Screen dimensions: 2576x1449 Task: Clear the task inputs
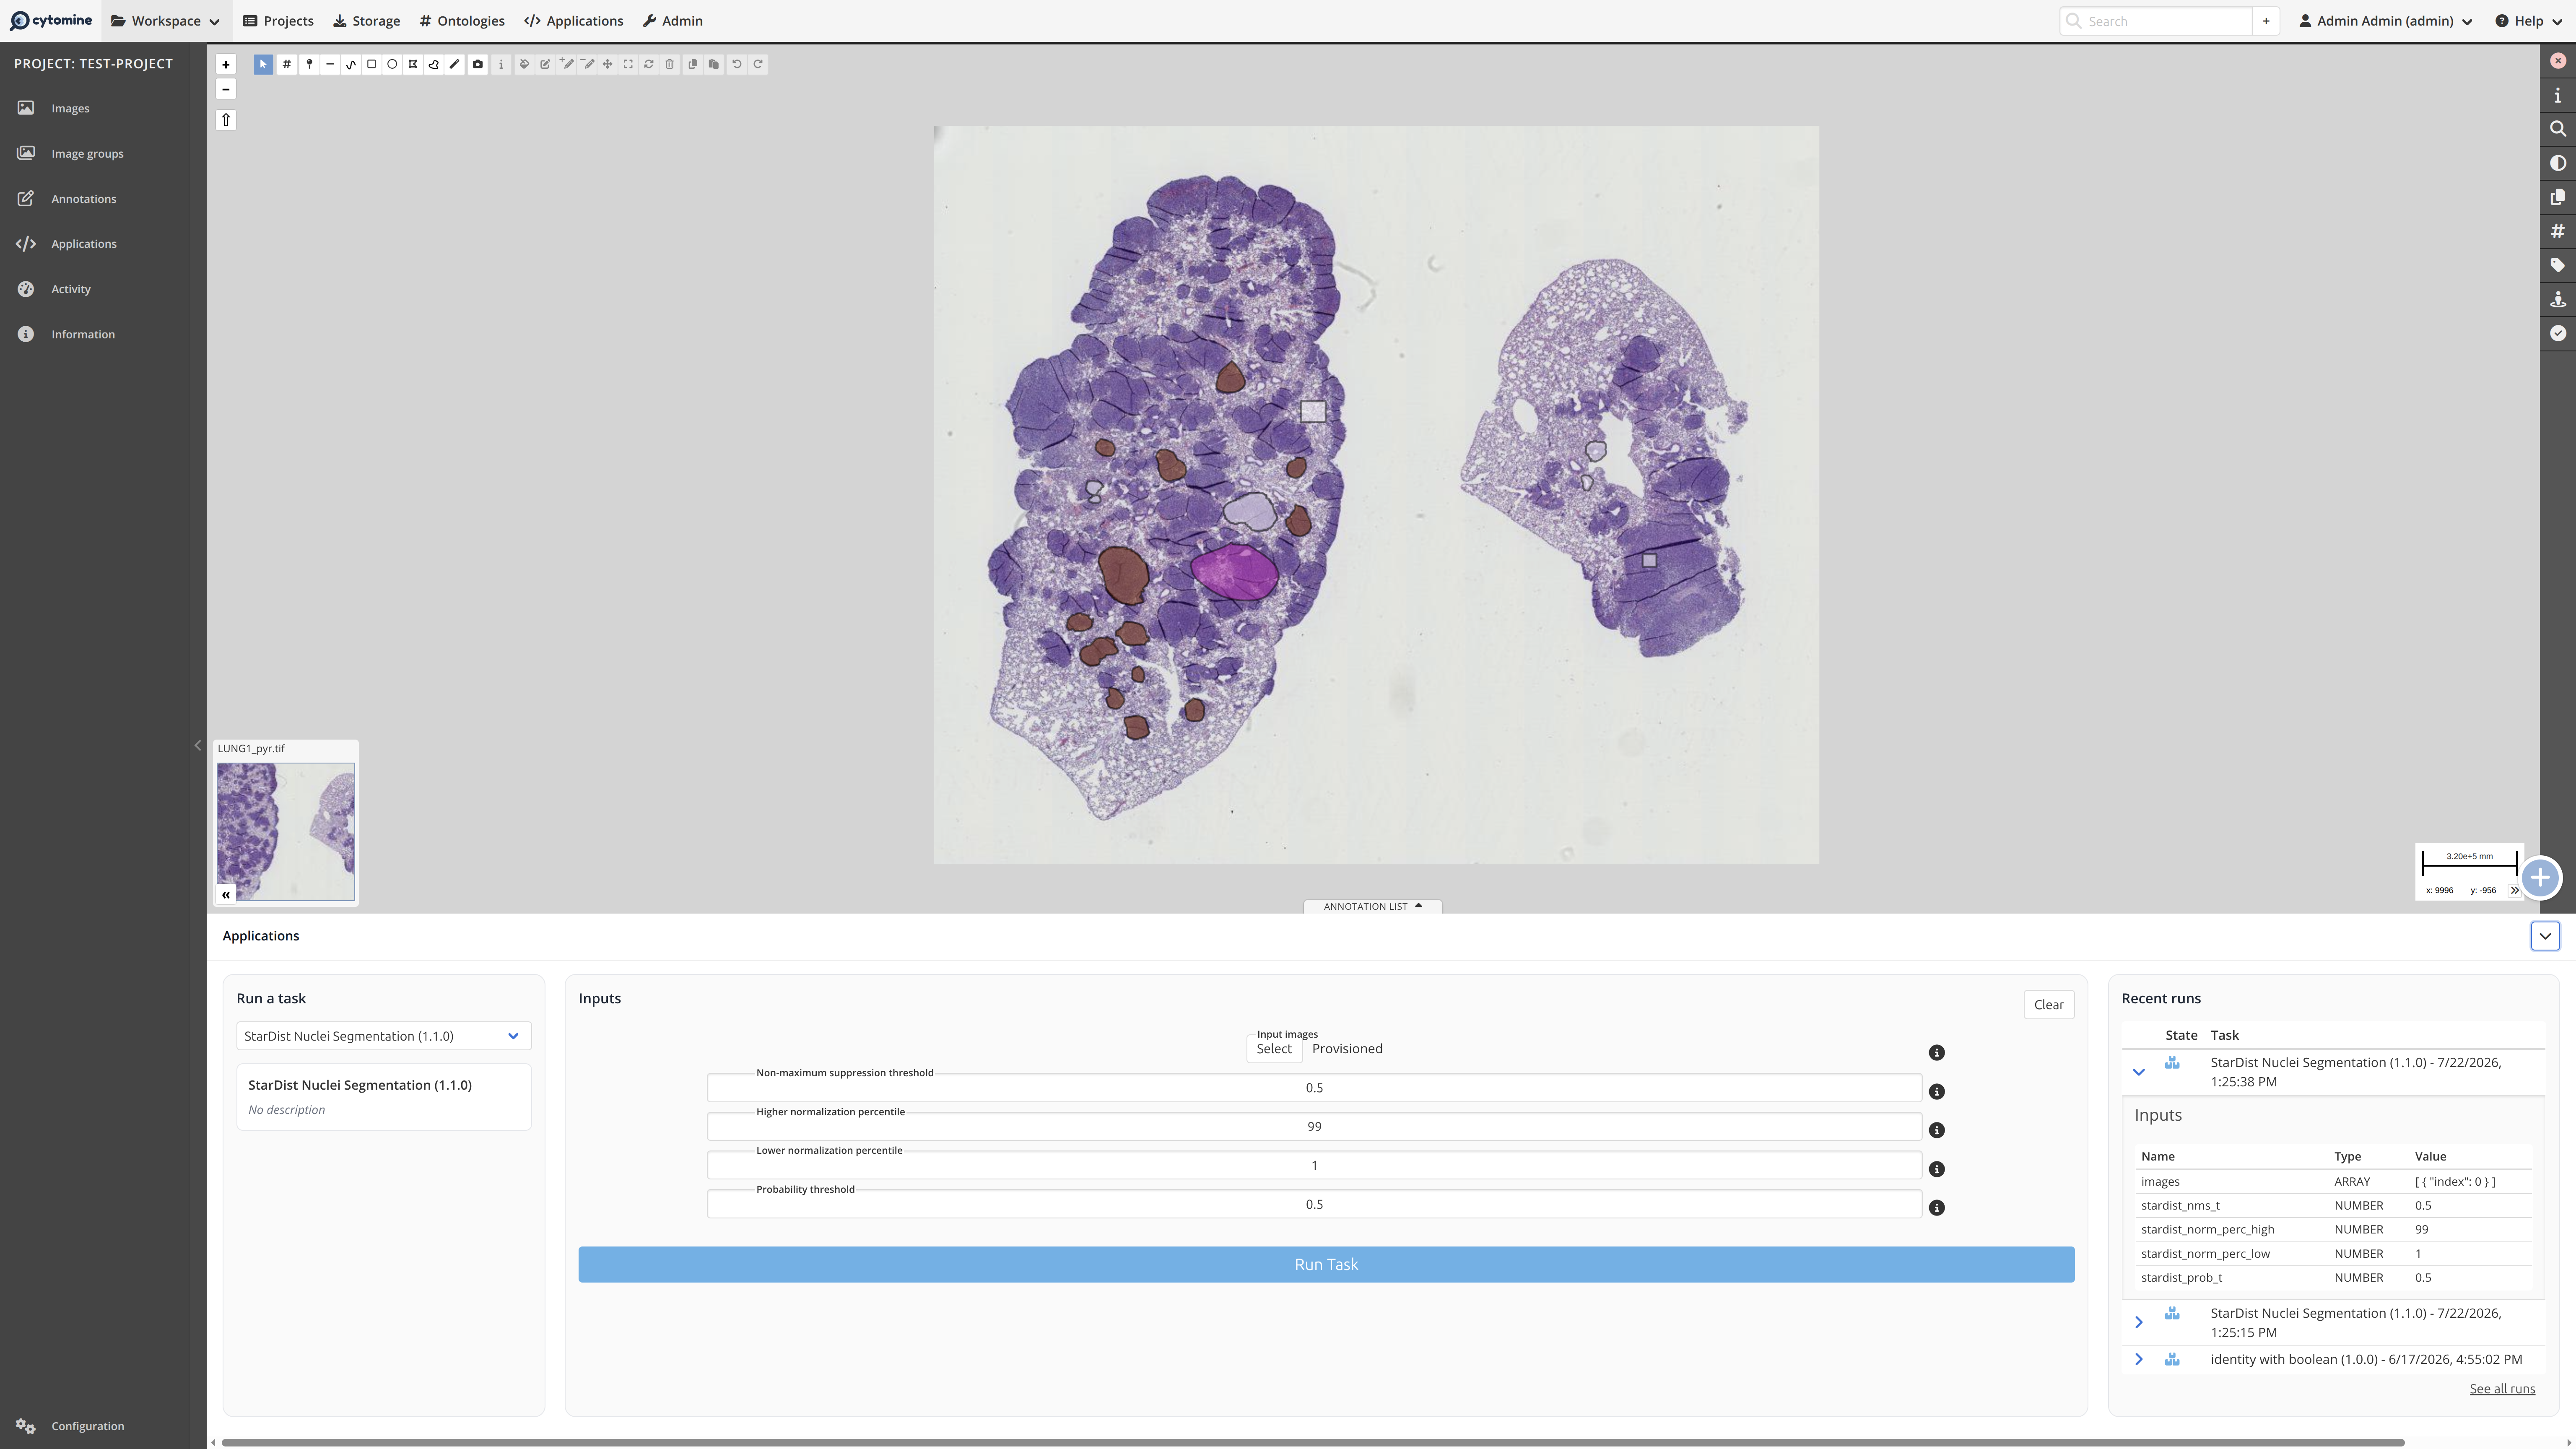[2048, 1005]
